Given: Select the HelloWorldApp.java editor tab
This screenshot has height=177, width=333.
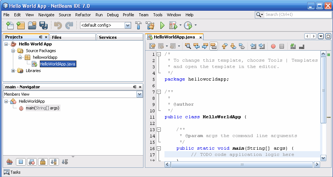Looking at the screenshot, I should click(174, 37).
